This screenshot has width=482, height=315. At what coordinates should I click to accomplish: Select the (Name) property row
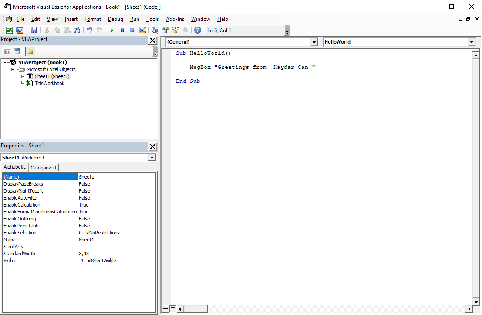click(x=79, y=177)
